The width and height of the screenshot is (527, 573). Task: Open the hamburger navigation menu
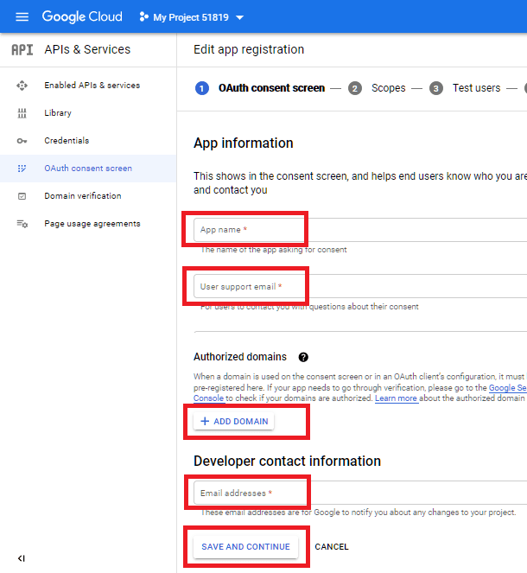click(22, 17)
